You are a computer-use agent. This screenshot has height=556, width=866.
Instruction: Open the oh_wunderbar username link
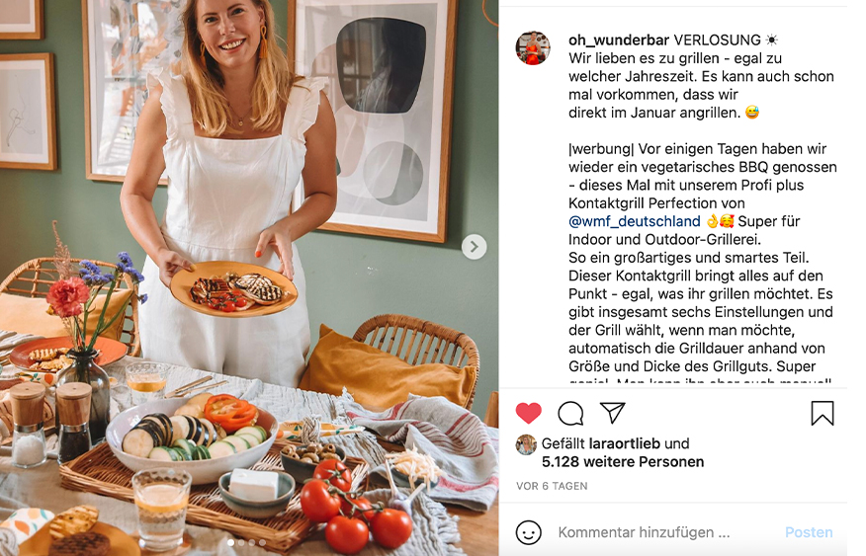click(619, 40)
